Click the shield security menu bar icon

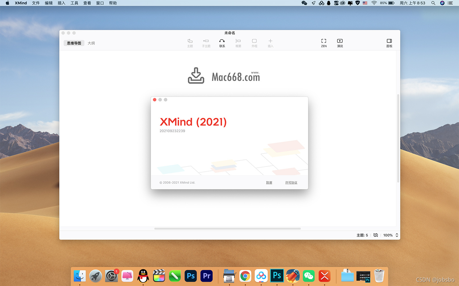click(x=357, y=3)
